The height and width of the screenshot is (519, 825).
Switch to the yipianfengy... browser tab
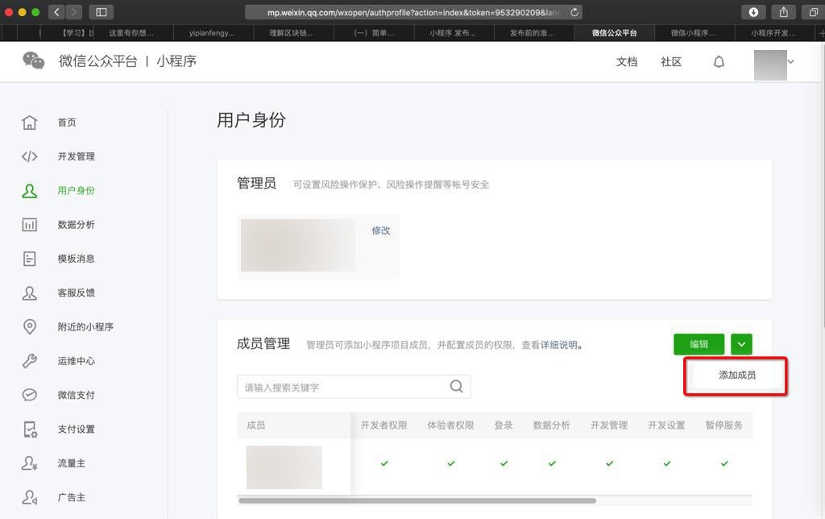212,32
